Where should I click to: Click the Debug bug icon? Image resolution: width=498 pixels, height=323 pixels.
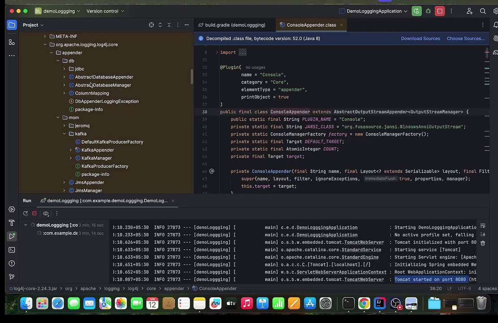click(428, 11)
